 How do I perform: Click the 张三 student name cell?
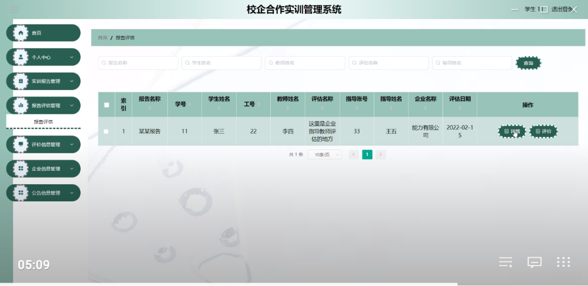[218, 131]
